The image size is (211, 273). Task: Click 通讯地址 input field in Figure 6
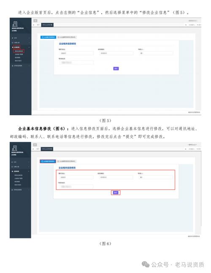pyautogui.click(x=76, y=177)
